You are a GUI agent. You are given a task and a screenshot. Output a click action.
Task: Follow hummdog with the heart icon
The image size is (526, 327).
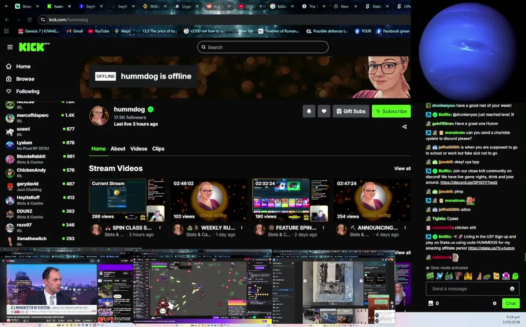[x=324, y=111]
